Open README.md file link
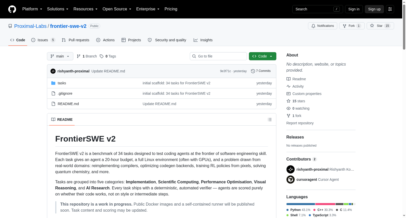 pyautogui.click(x=68, y=104)
